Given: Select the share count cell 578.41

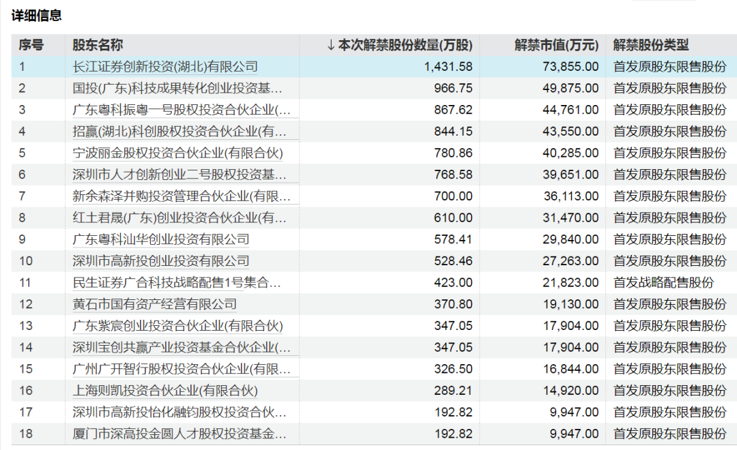Looking at the screenshot, I should [x=453, y=239].
